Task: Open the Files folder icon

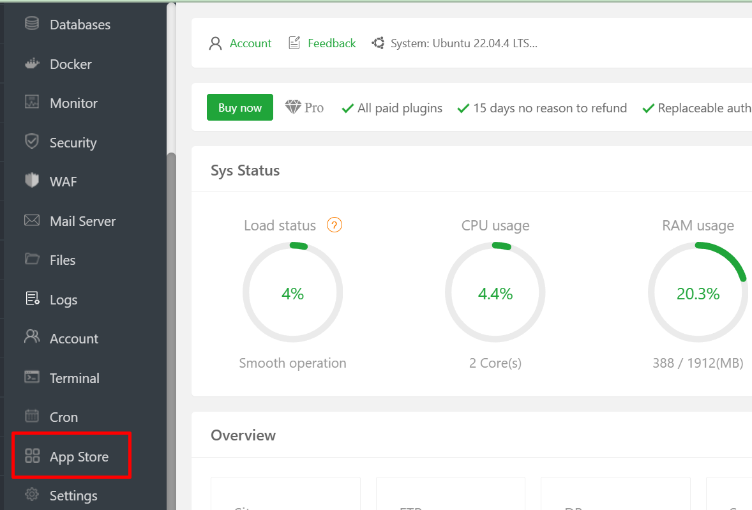Action: pos(31,260)
